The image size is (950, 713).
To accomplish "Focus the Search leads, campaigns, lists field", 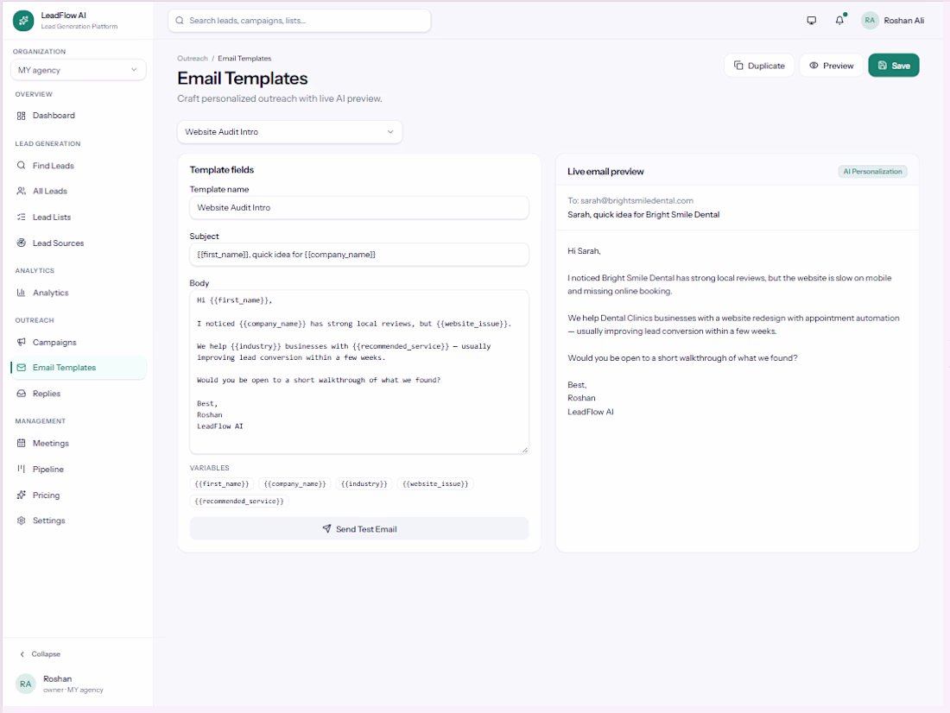I will 300,21.
